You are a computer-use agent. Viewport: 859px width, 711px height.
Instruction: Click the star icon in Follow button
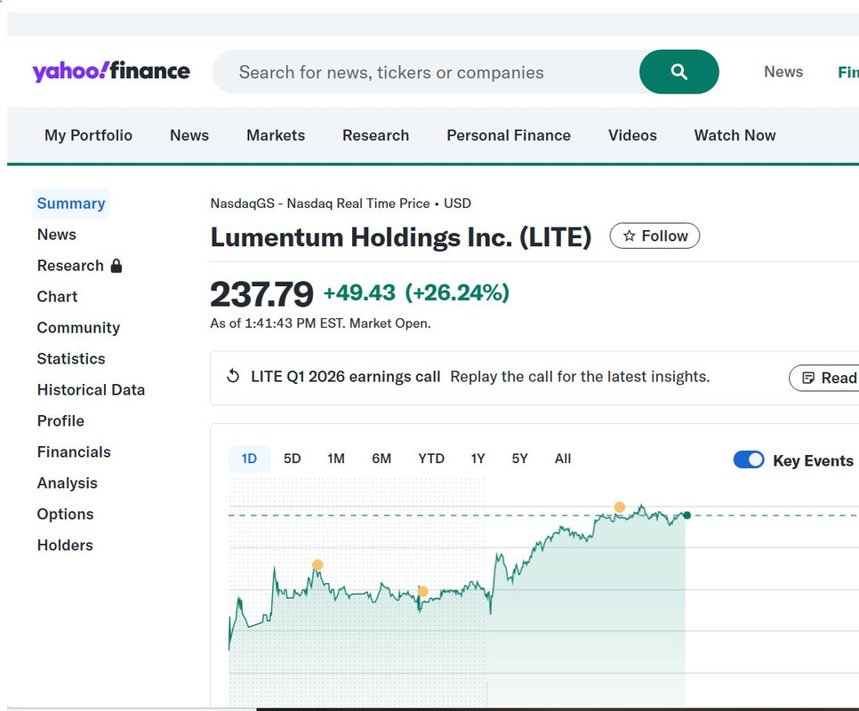[630, 236]
